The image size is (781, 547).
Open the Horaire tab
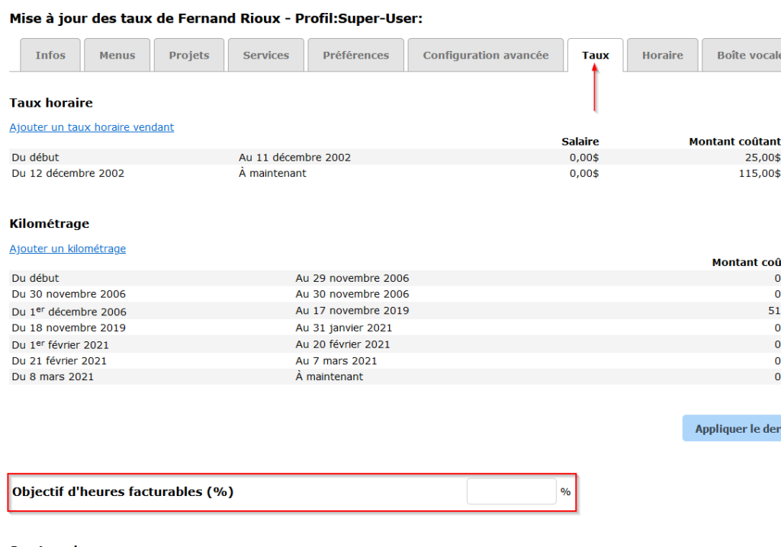coord(662,56)
